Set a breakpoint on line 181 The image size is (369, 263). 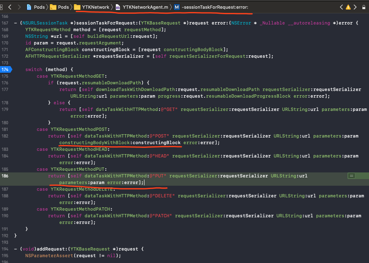click(x=6, y=129)
